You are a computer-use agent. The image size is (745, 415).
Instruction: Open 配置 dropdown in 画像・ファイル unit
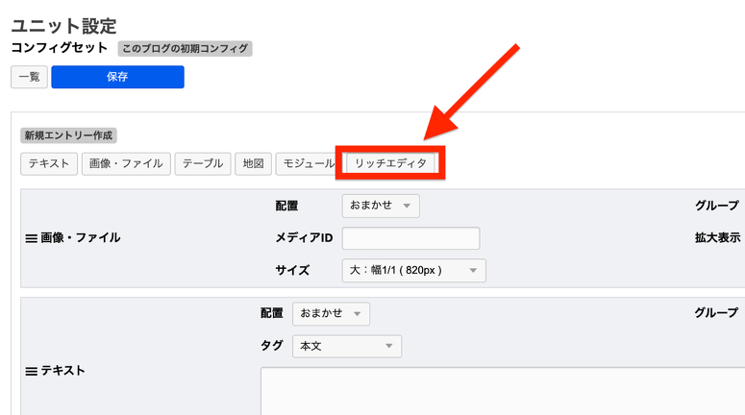(381, 206)
